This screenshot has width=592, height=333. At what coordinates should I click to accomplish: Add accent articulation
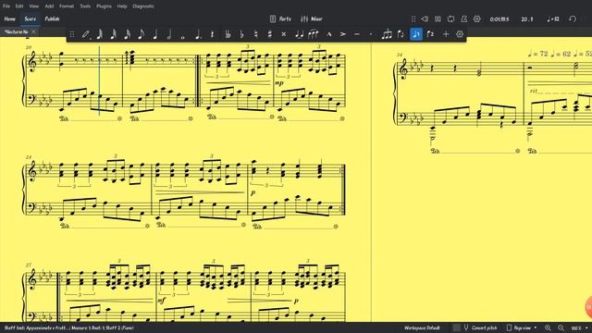pos(343,34)
